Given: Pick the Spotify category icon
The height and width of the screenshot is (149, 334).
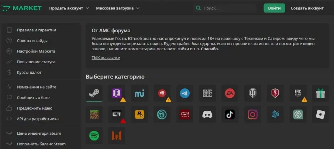Looking at the screenshot, I should 94,136.
